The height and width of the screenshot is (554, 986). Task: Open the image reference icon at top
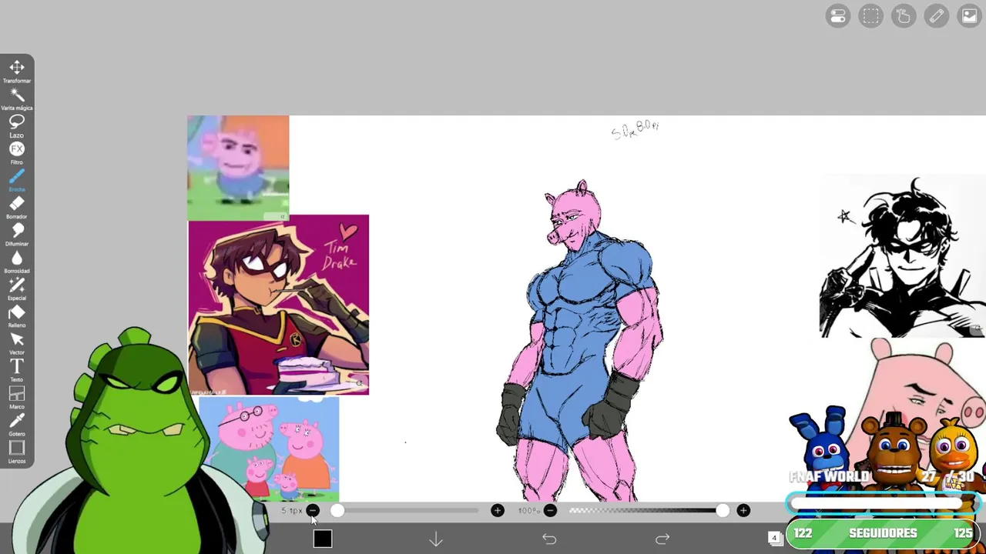(969, 16)
